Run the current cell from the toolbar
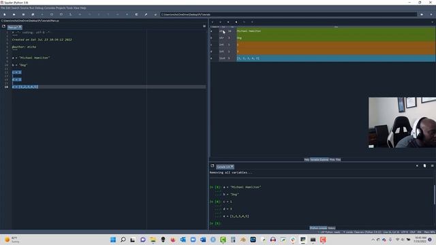436x245 pixels. 52,14
